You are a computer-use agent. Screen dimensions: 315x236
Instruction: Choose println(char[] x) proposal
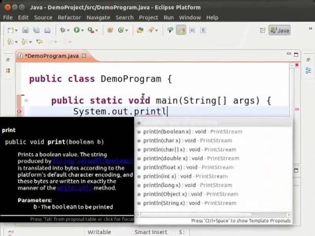213,149
